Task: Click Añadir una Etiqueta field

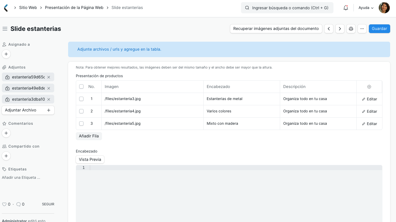Action: 21,178
